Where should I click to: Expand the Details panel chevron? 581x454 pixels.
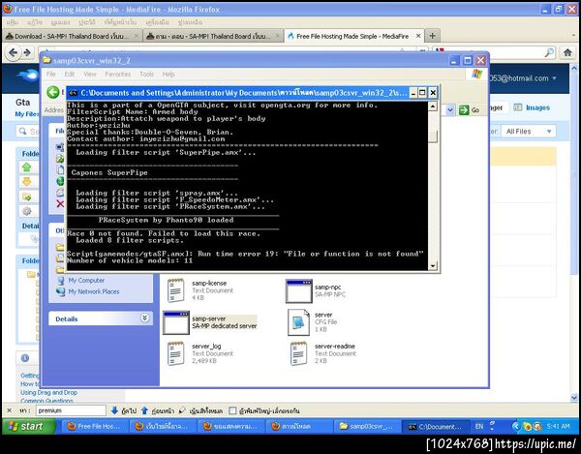click(x=145, y=318)
